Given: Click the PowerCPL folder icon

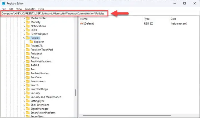Looking at the screenshot, I should point(28,46).
